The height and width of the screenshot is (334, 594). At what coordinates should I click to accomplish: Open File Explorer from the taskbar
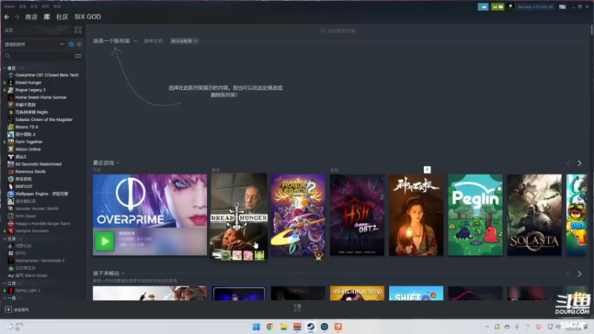point(284,327)
